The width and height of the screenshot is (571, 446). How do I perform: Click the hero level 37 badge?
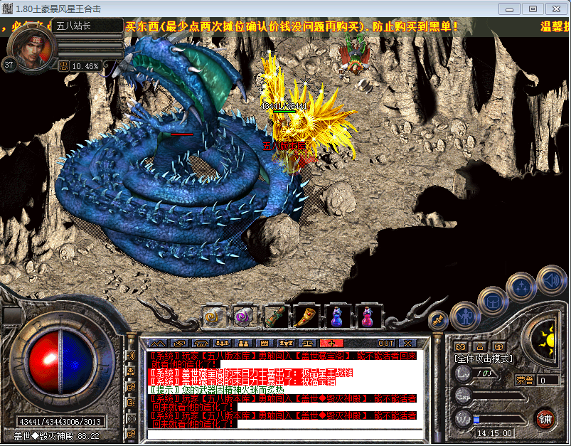[9, 65]
